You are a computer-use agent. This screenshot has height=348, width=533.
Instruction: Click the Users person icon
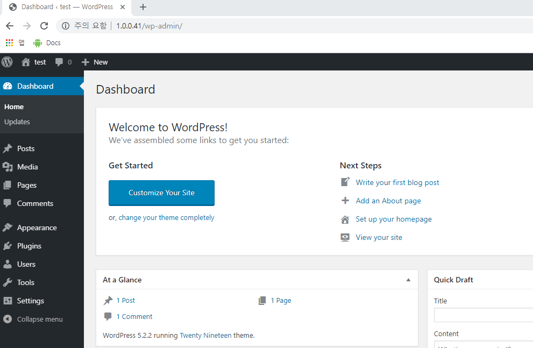(8, 264)
